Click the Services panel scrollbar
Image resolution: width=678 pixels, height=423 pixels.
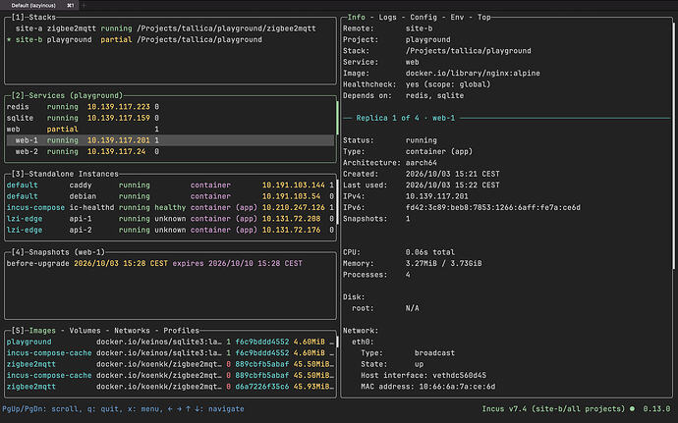(337, 118)
